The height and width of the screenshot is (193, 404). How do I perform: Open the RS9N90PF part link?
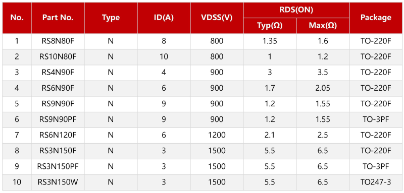coord(58,119)
